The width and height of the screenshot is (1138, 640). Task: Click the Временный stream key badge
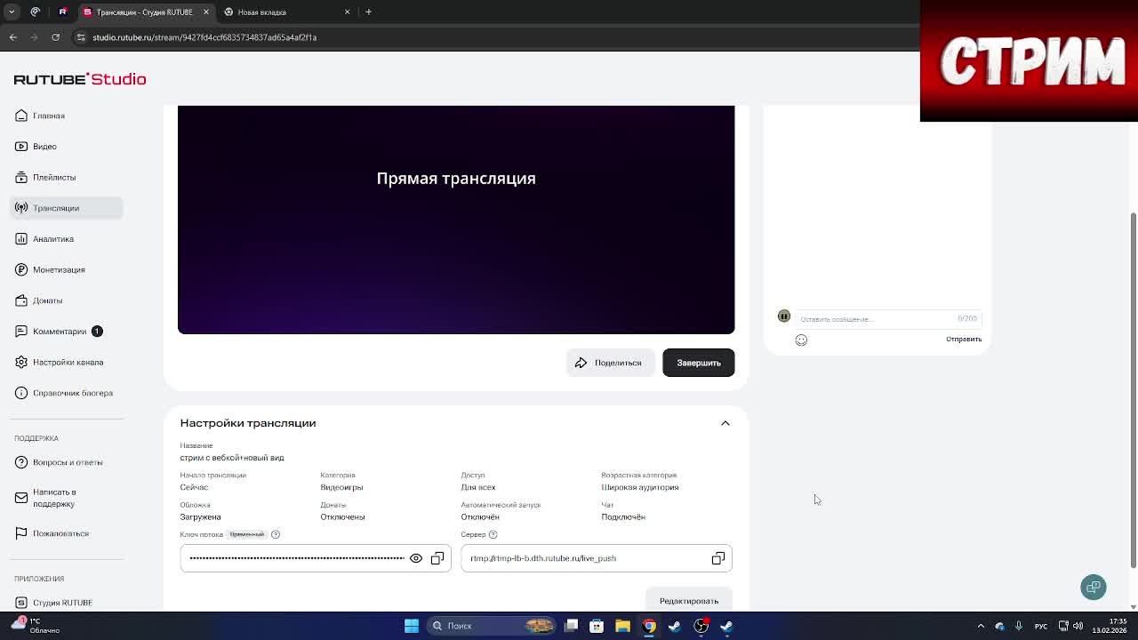click(x=247, y=534)
